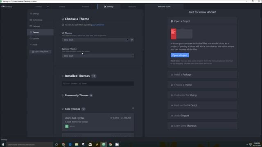
Task: Show hidden system tray icons
Action: pos(247,145)
